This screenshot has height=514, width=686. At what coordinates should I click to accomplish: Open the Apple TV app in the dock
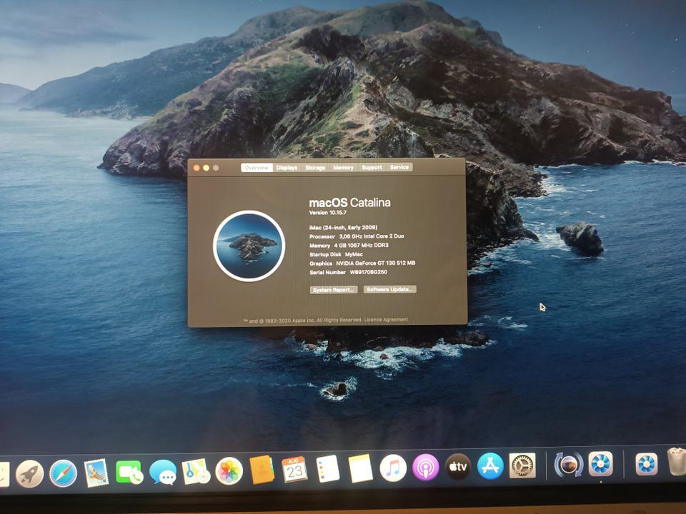[x=458, y=467]
